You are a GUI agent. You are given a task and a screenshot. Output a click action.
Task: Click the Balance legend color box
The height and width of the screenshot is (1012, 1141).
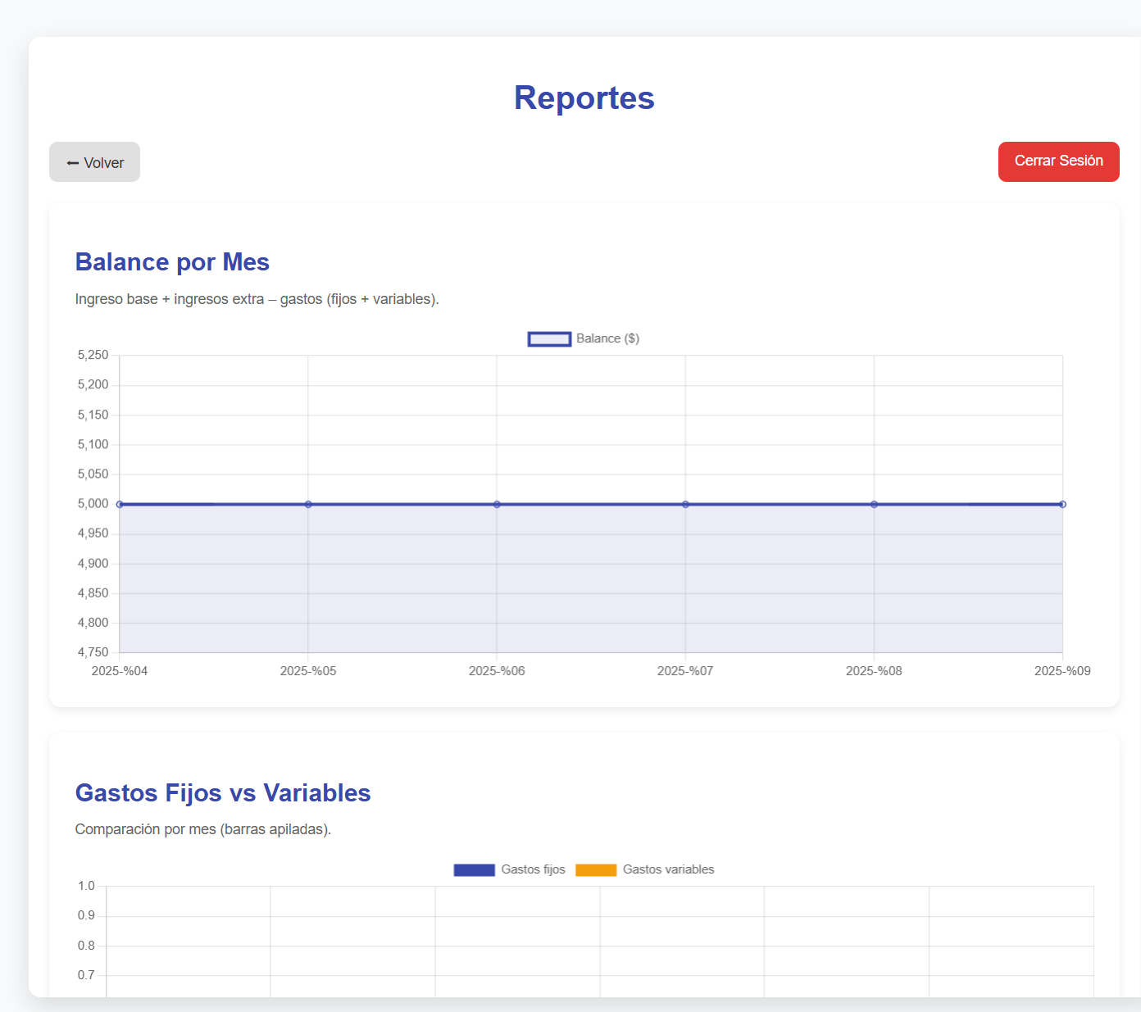click(549, 338)
